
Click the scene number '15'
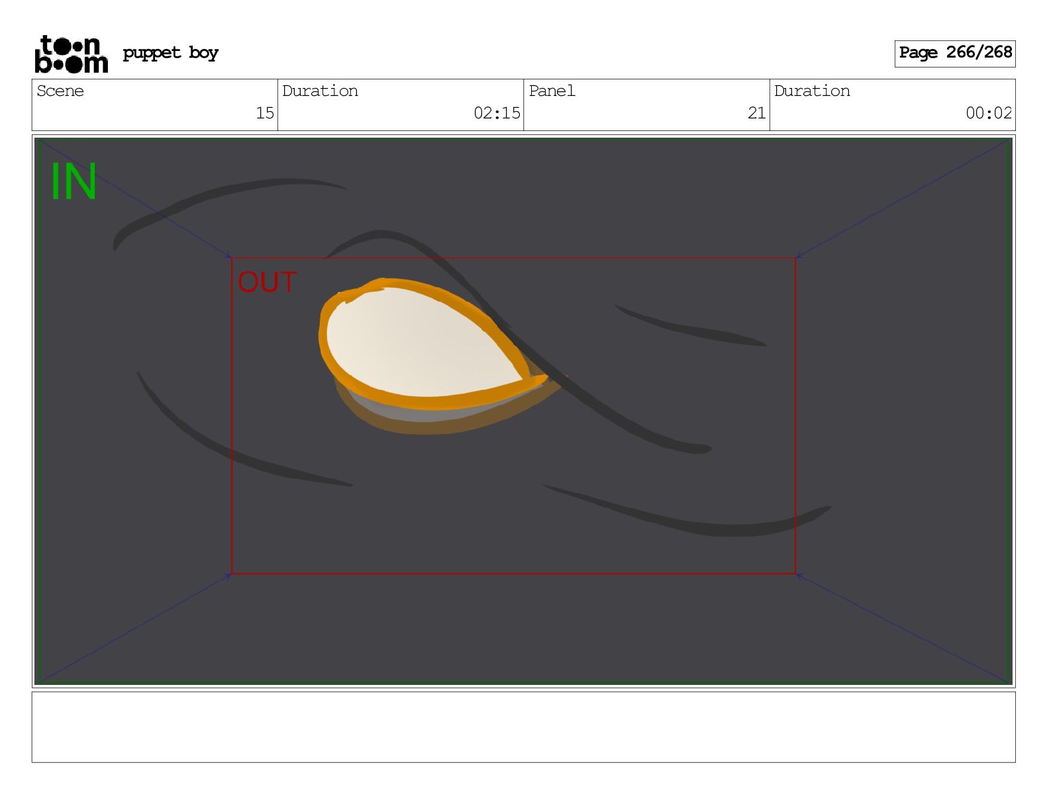pos(265,113)
